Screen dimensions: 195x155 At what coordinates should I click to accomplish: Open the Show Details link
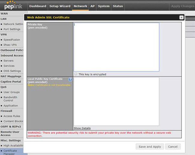click(82, 128)
